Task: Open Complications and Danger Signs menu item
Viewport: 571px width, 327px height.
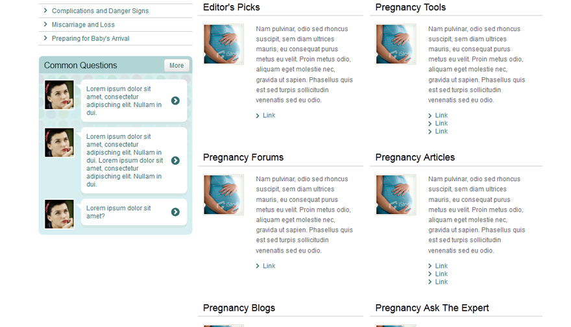Action: pyautogui.click(x=100, y=11)
